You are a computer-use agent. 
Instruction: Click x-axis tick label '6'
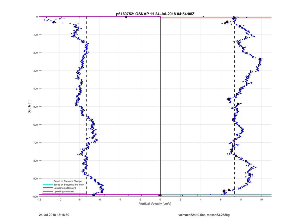click(x=221, y=200)
